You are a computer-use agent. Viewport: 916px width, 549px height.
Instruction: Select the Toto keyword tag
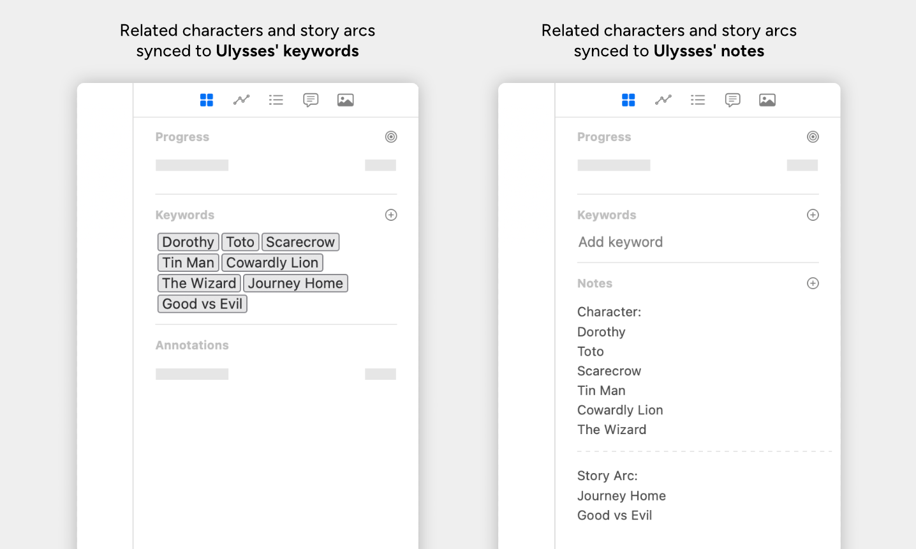coord(240,242)
